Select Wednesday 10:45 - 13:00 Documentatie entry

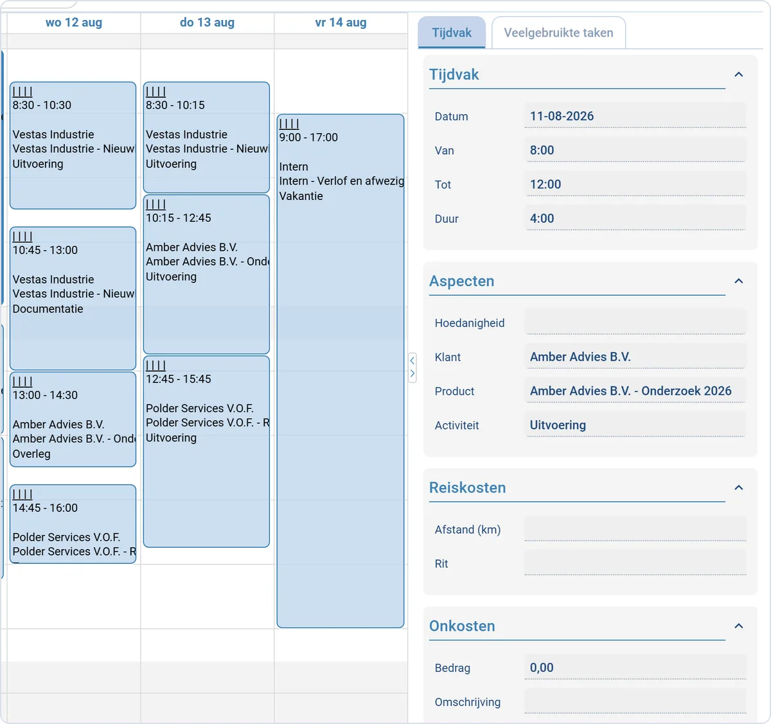tap(73, 298)
